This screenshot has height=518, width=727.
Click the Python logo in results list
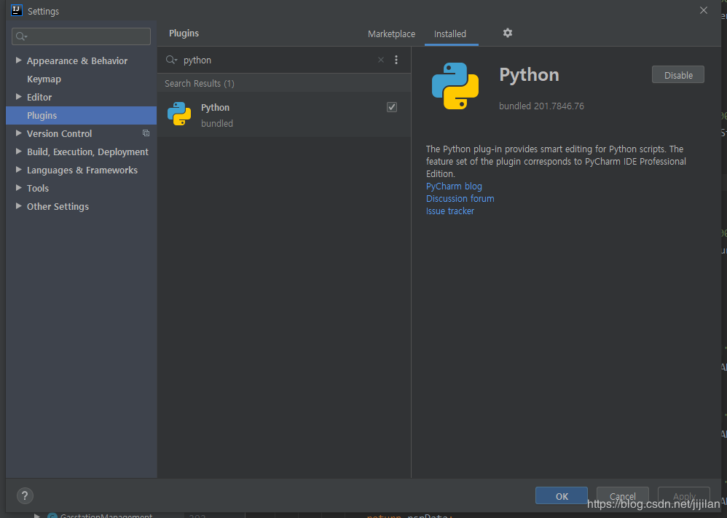[179, 114]
